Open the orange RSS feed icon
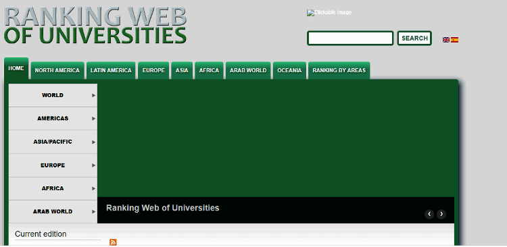507x247 pixels. [x=113, y=242]
